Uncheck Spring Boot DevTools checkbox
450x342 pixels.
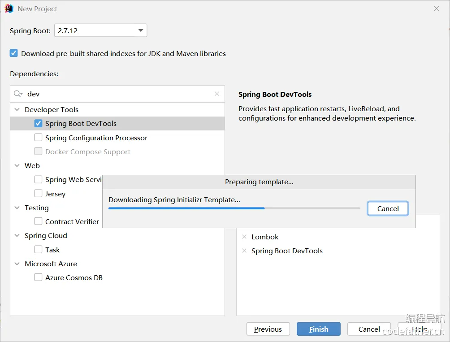38,123
